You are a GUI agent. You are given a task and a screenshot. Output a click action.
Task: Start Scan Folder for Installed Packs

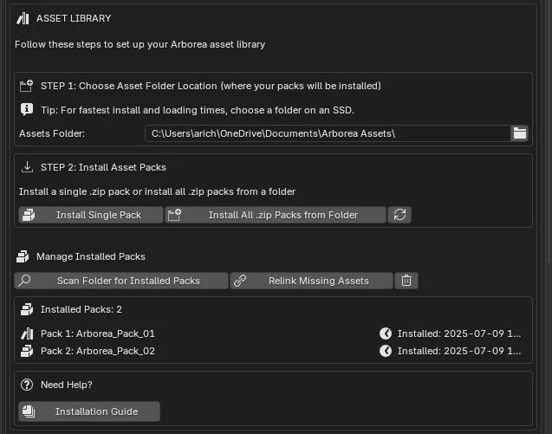coord(121,281)
